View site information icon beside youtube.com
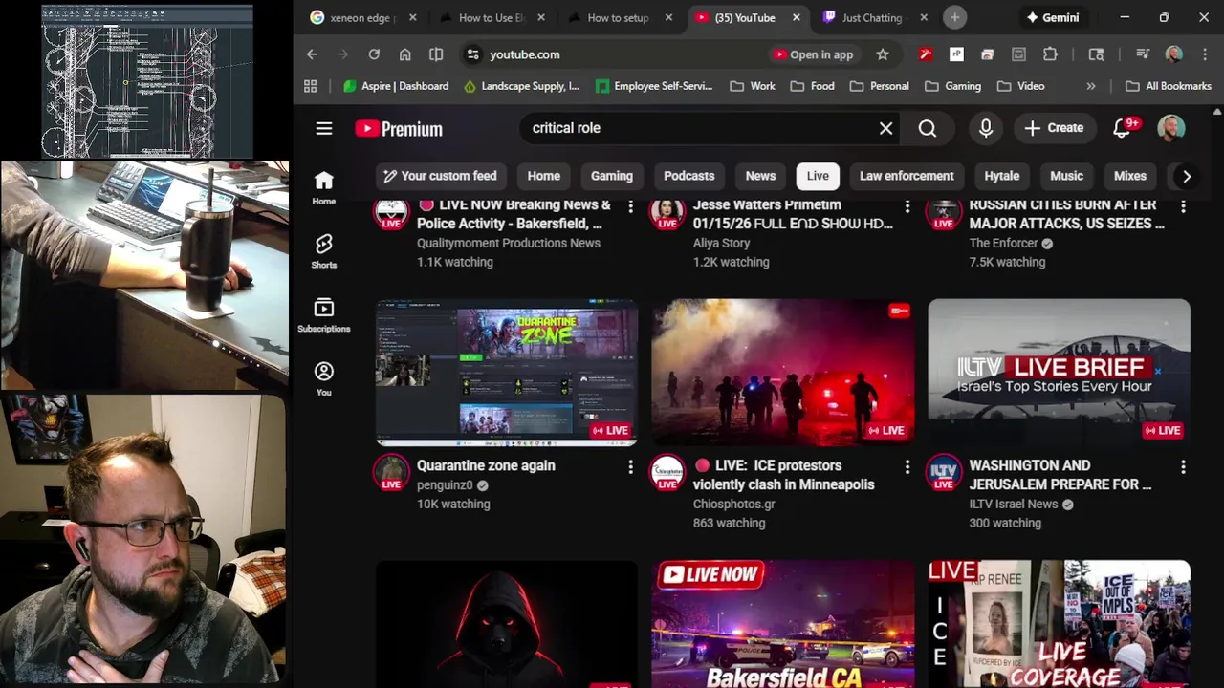The image size is (1224, 688). [472, 54]
